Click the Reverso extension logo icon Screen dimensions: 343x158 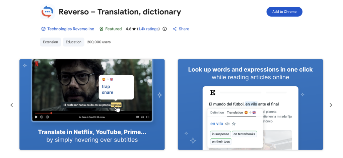(47, 12)
